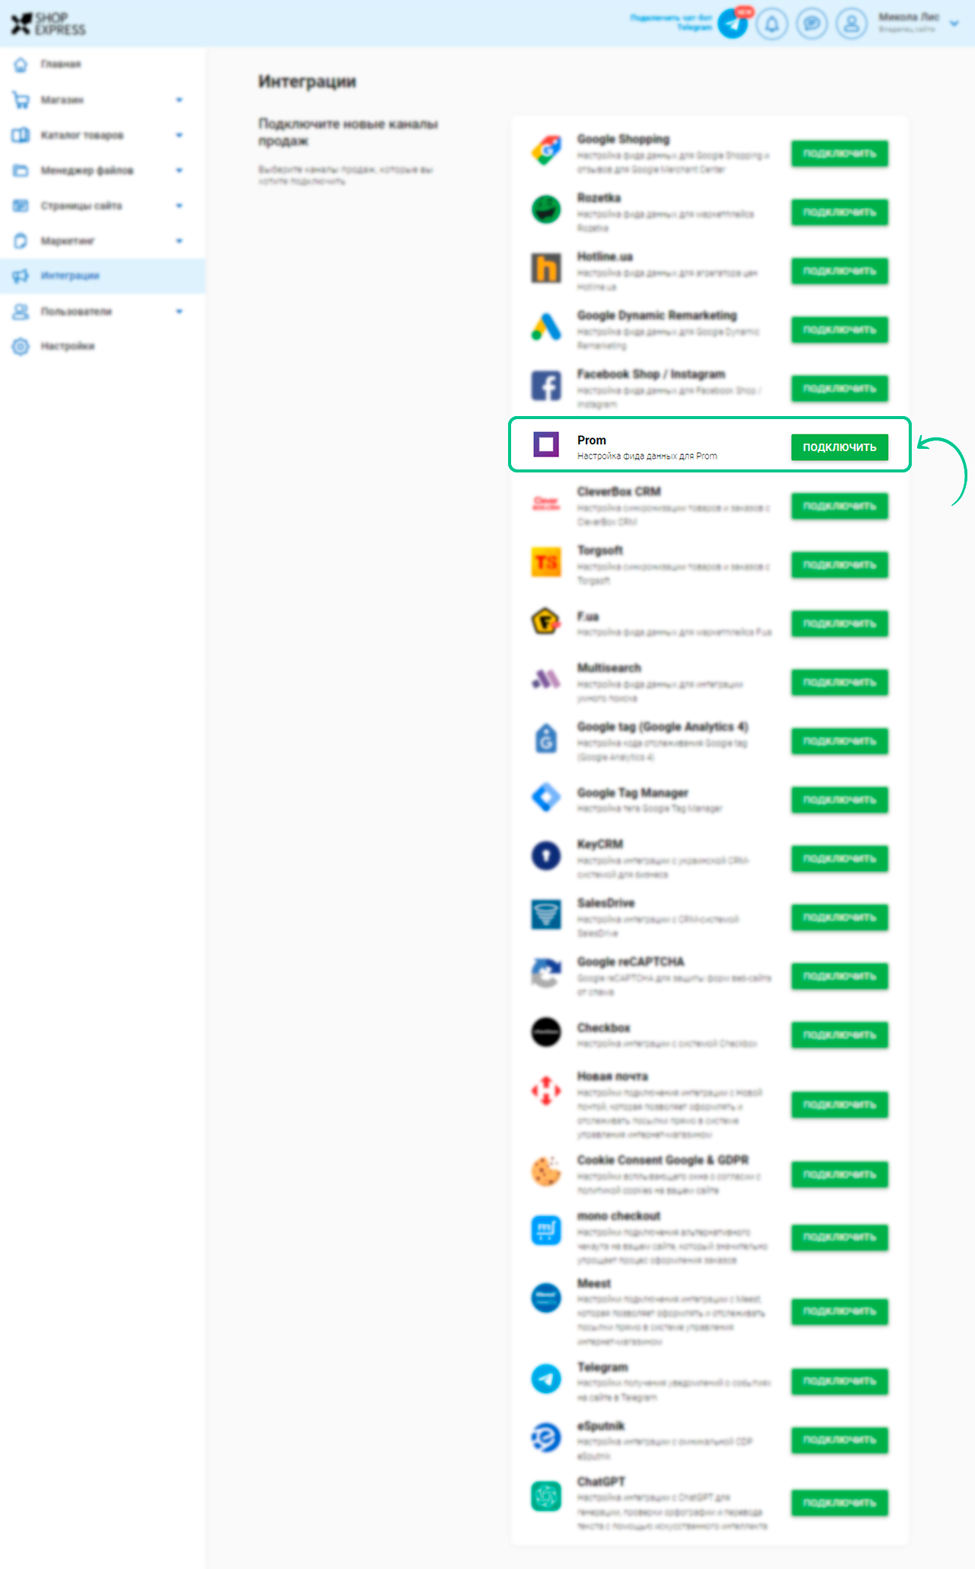Open the chat messages icon
The width and height of the screenshot is (975, 1569).
point(812,24)
